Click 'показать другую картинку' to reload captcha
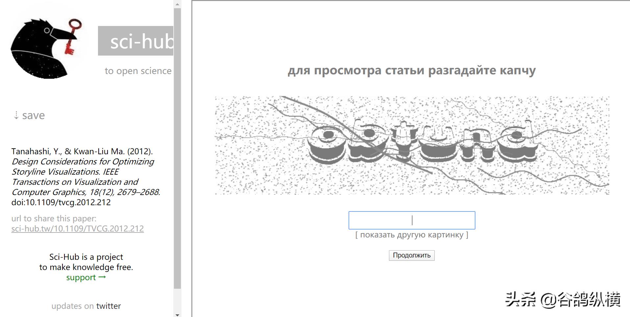The height and width of the screenshot is (317, 630). point(412,235)
